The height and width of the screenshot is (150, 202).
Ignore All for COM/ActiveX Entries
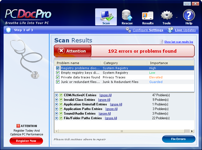point(105,95)
